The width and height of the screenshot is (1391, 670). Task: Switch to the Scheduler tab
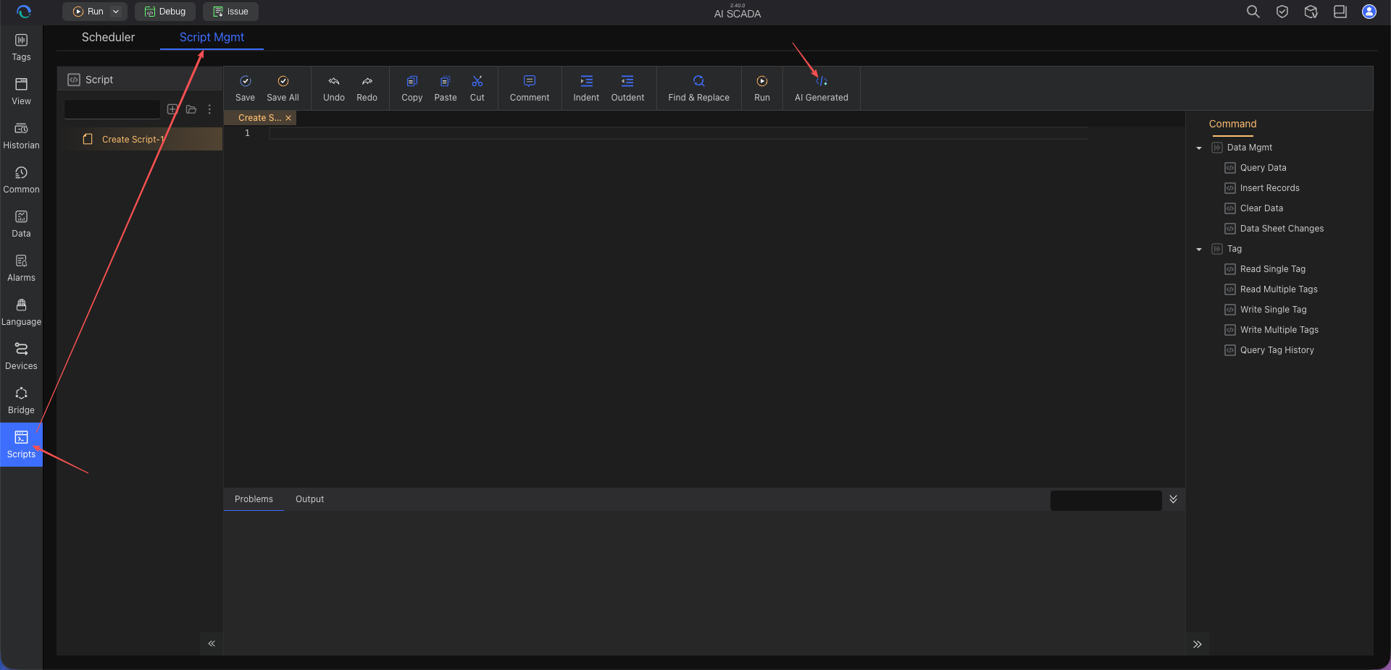click(108, 37)
